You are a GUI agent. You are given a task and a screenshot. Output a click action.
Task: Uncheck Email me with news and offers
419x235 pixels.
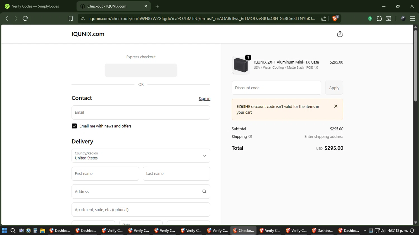tap(74, 126)
